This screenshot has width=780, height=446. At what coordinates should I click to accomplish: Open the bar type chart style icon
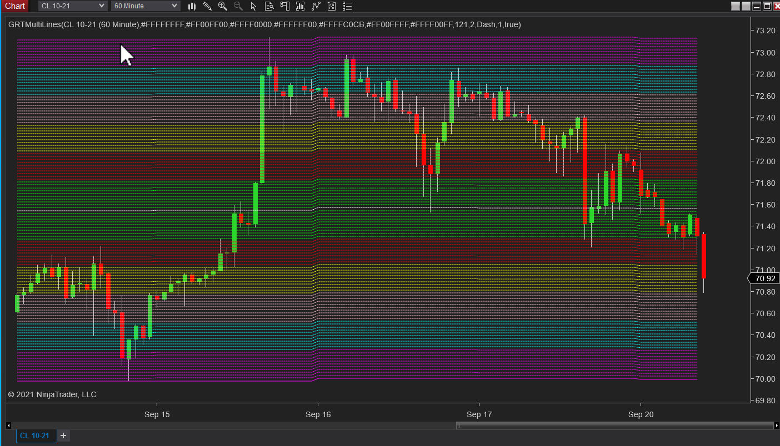192,6
